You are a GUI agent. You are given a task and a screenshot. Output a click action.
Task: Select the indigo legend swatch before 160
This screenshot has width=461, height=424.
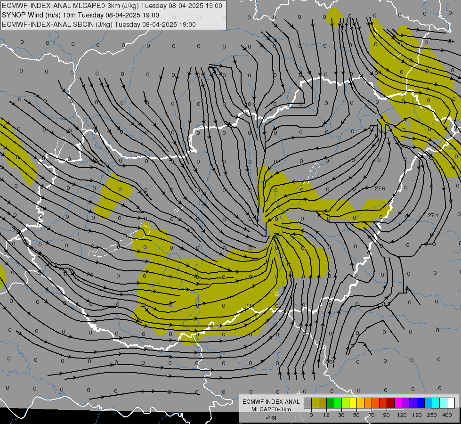[x=413, y=403]
